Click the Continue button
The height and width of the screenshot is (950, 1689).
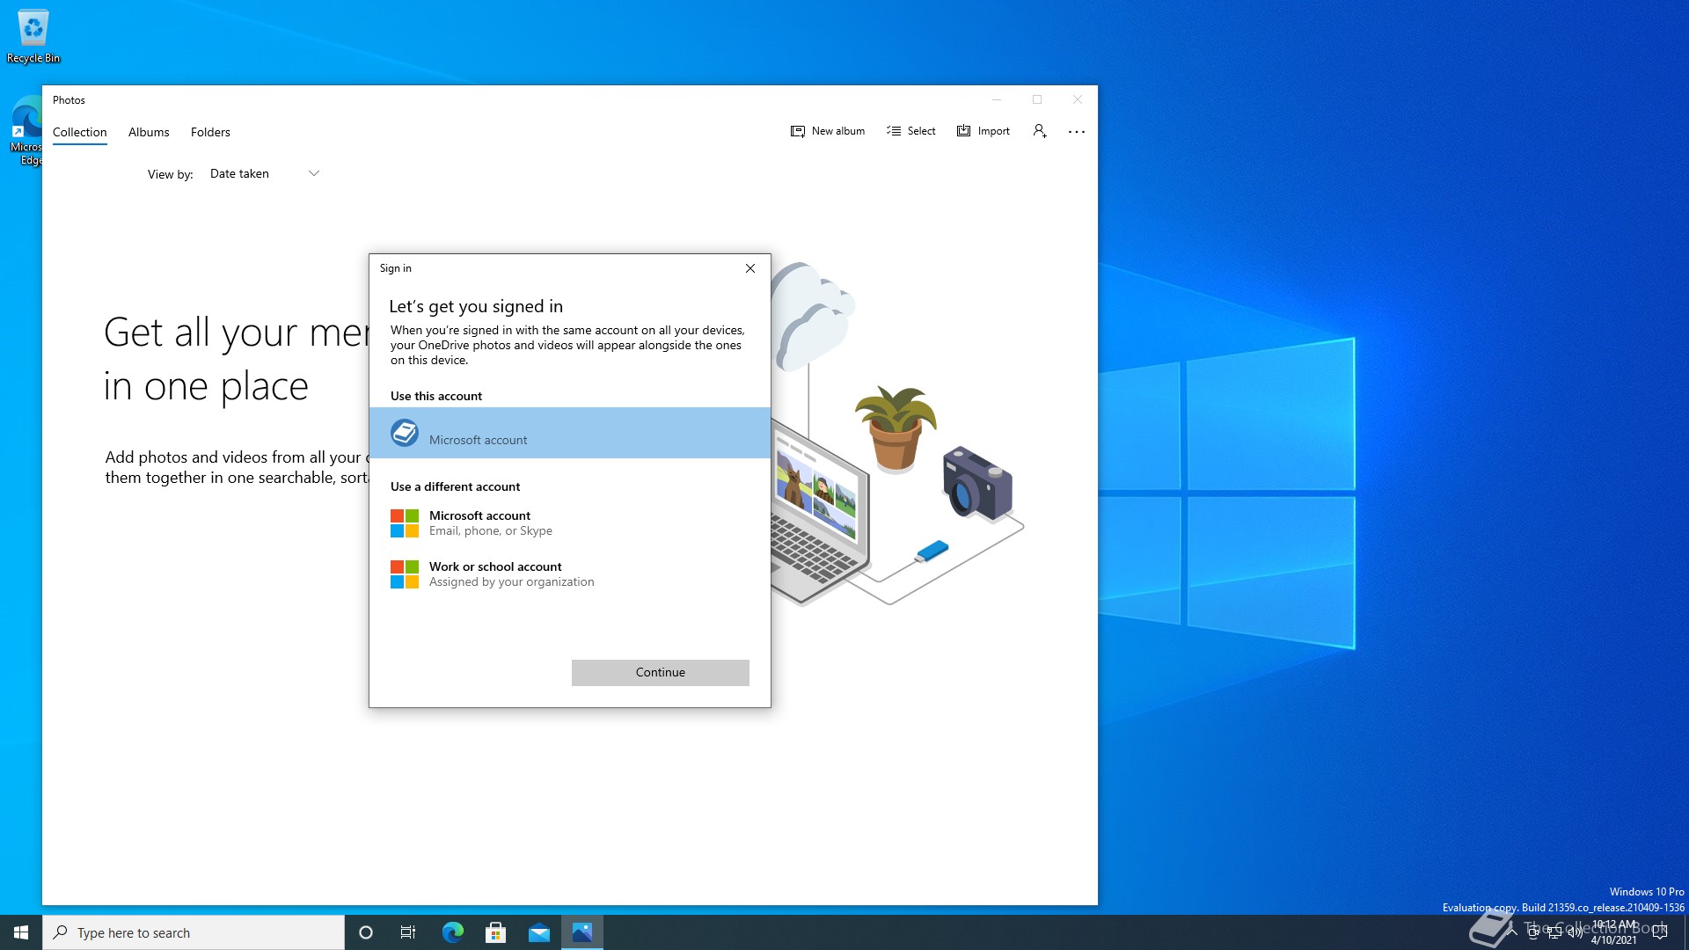click(661, 672)
